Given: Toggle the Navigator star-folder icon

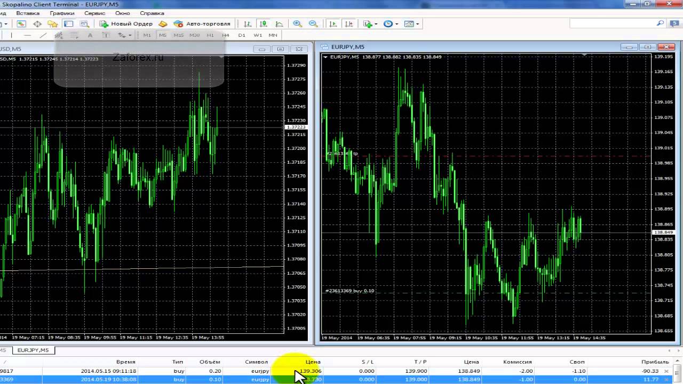Looking at the screenshot, I should 53,24.
